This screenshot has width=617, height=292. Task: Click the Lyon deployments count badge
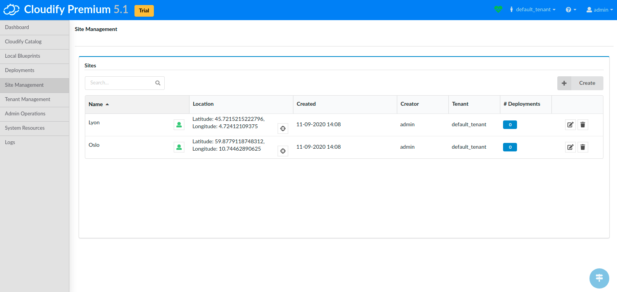coord(510,125)
